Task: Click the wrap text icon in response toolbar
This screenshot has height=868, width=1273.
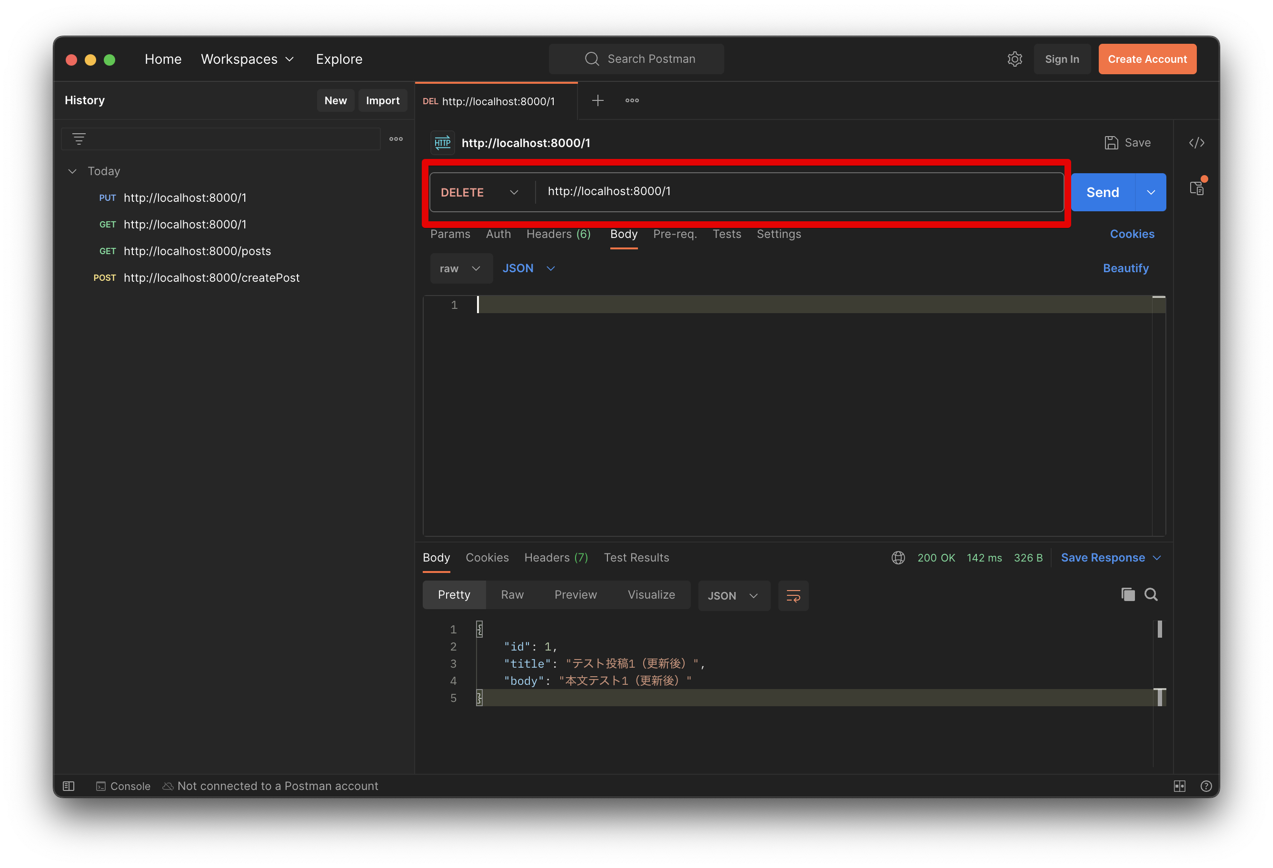Action: click(793, 594)
